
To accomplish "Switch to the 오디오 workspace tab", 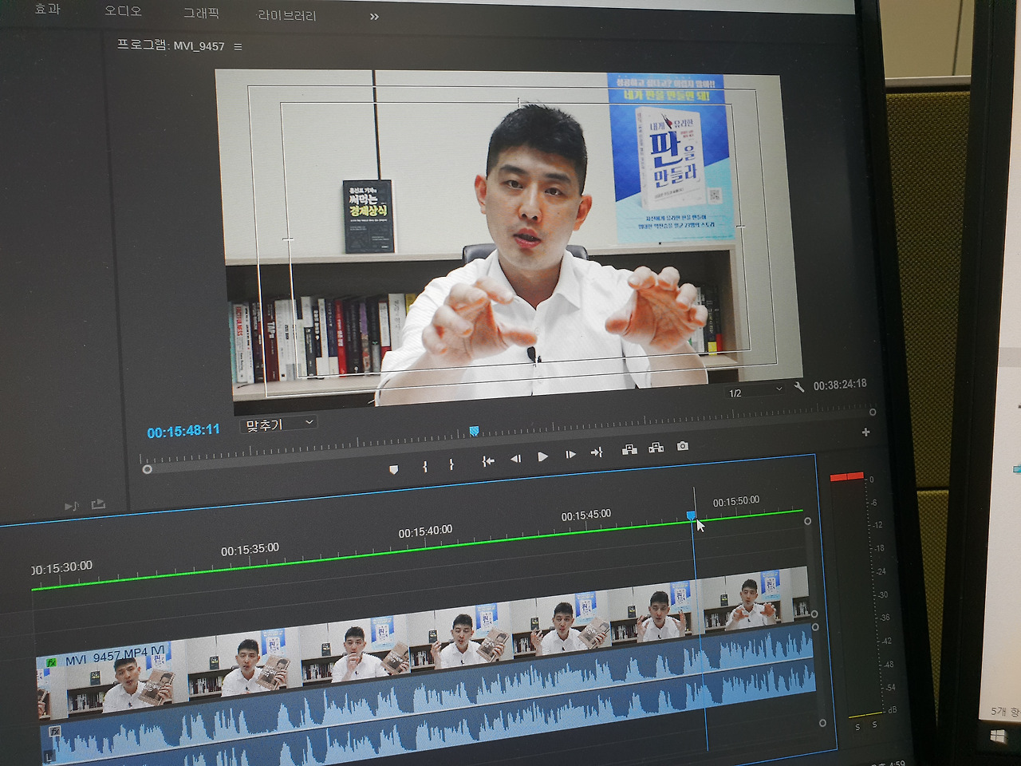I will [123, 11].
